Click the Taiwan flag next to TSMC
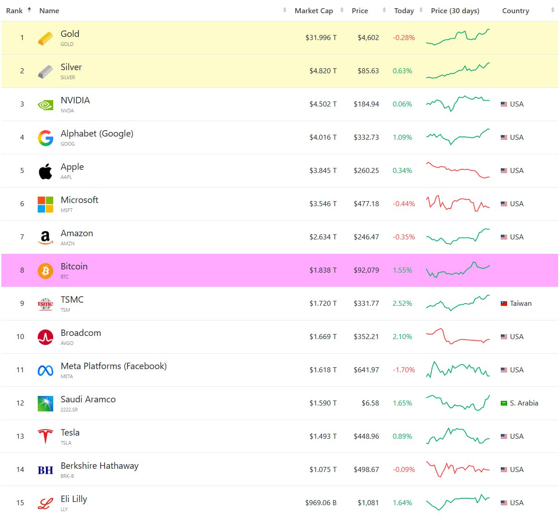 pyautogui.click(x=504, y=304)
